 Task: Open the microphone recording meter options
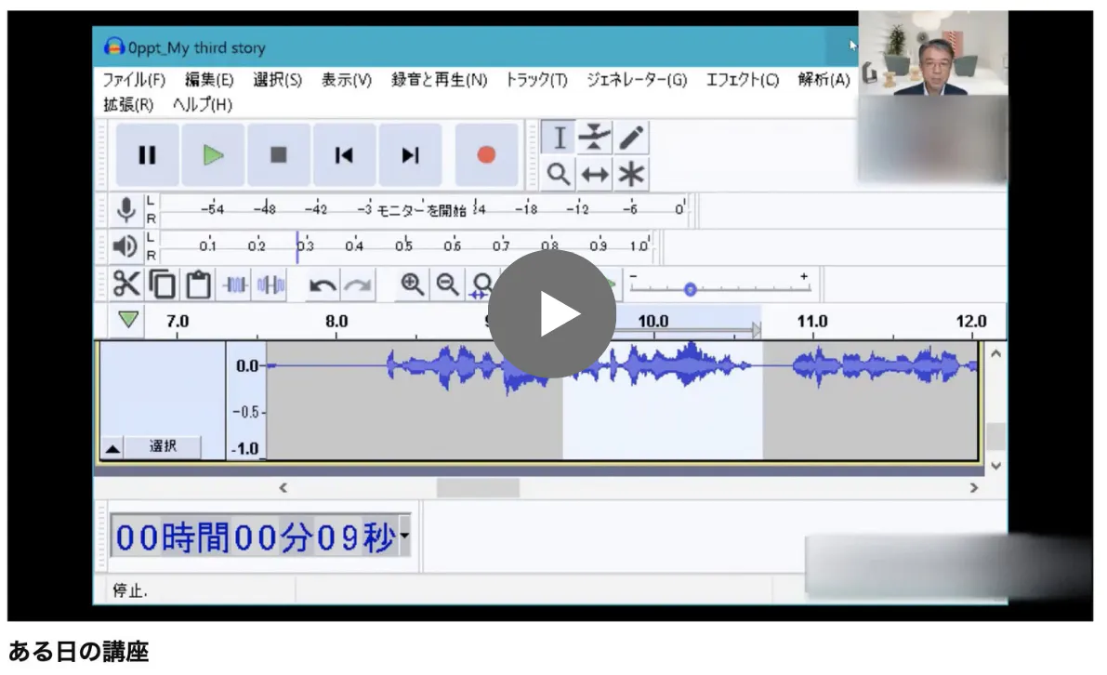[x=126, y=209]
